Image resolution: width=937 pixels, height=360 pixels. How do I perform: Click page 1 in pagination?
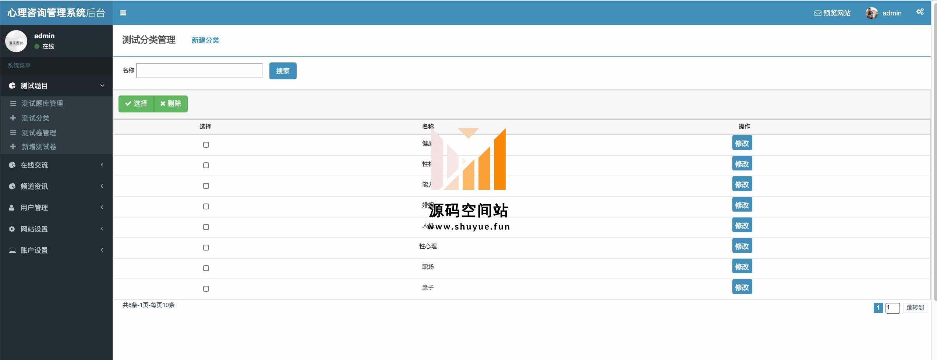point(878,308)
